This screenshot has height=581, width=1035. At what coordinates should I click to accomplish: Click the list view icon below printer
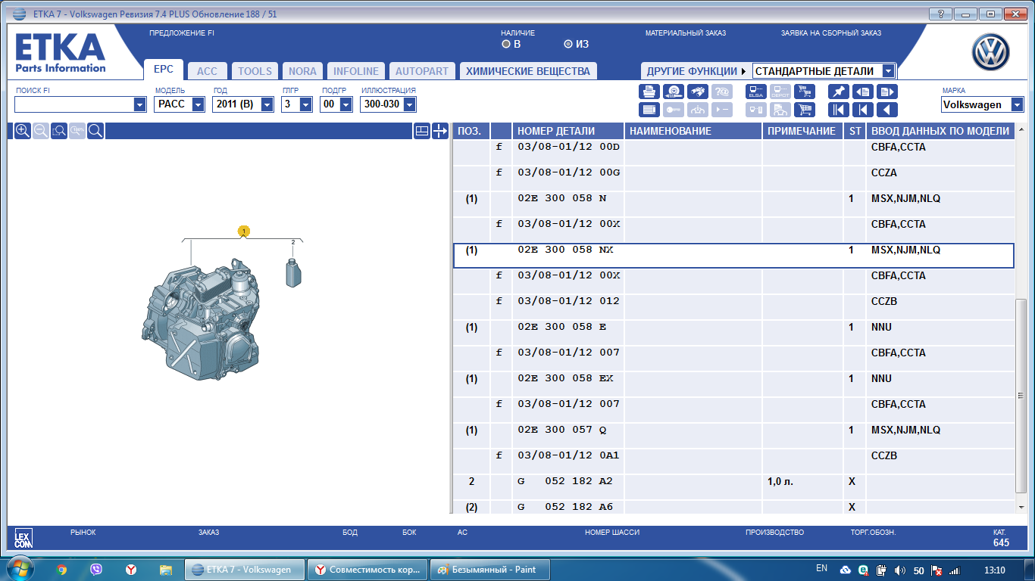point(649,110)
